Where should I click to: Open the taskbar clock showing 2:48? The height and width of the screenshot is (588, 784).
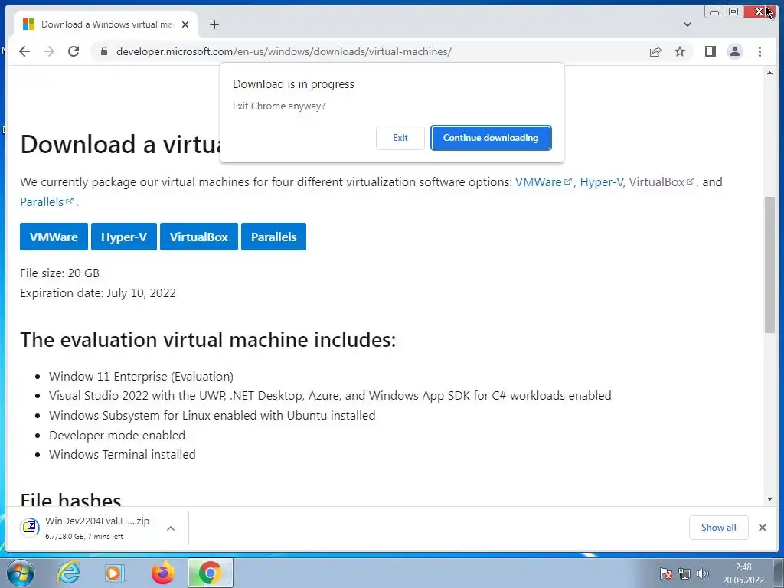pyautogui.click(x=743, y=573)
